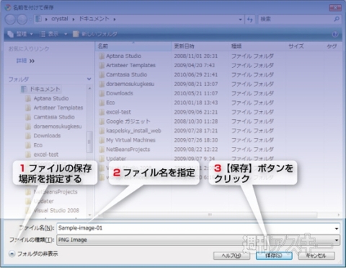Select Eco in folder tree
This screenshot has height=268, width=346.
[x=38, y=145]
